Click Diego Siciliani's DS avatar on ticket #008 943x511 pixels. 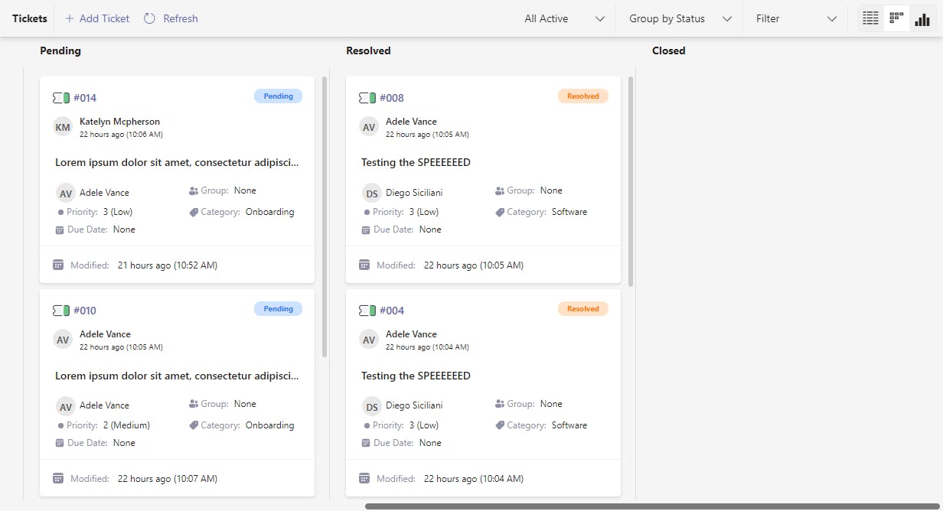(372, 193)
